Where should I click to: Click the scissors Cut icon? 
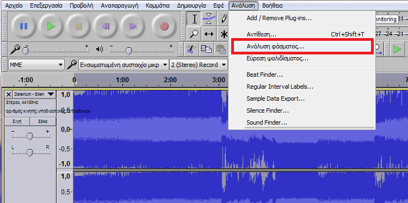coord(191,49)
